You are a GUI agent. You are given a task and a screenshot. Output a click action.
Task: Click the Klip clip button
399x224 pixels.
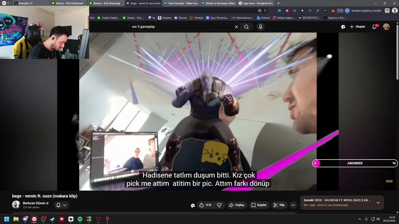click(x=279, y=205)
